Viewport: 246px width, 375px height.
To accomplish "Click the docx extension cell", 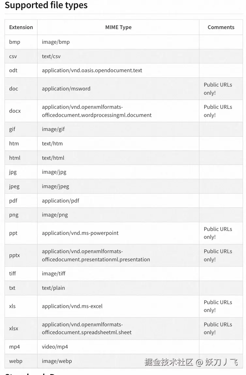I will point(15,111).
